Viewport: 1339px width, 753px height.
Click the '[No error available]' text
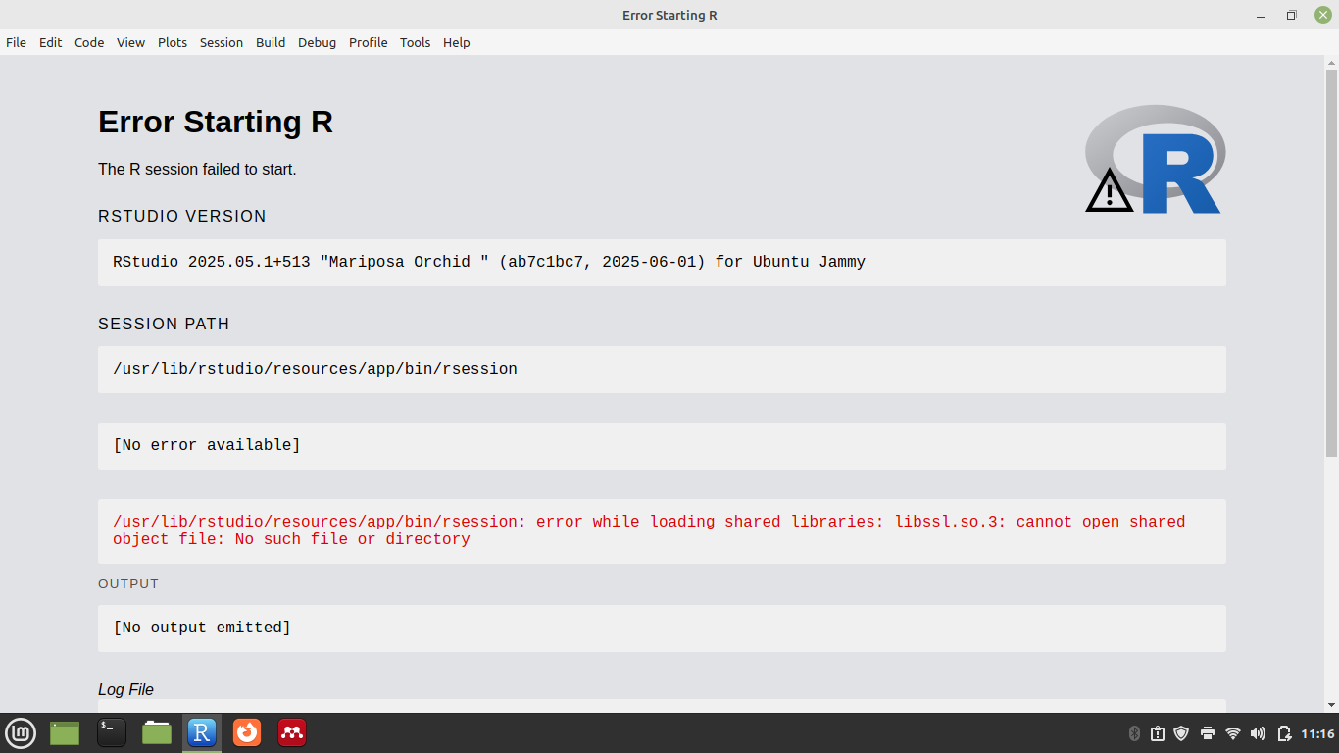(207, 445)
